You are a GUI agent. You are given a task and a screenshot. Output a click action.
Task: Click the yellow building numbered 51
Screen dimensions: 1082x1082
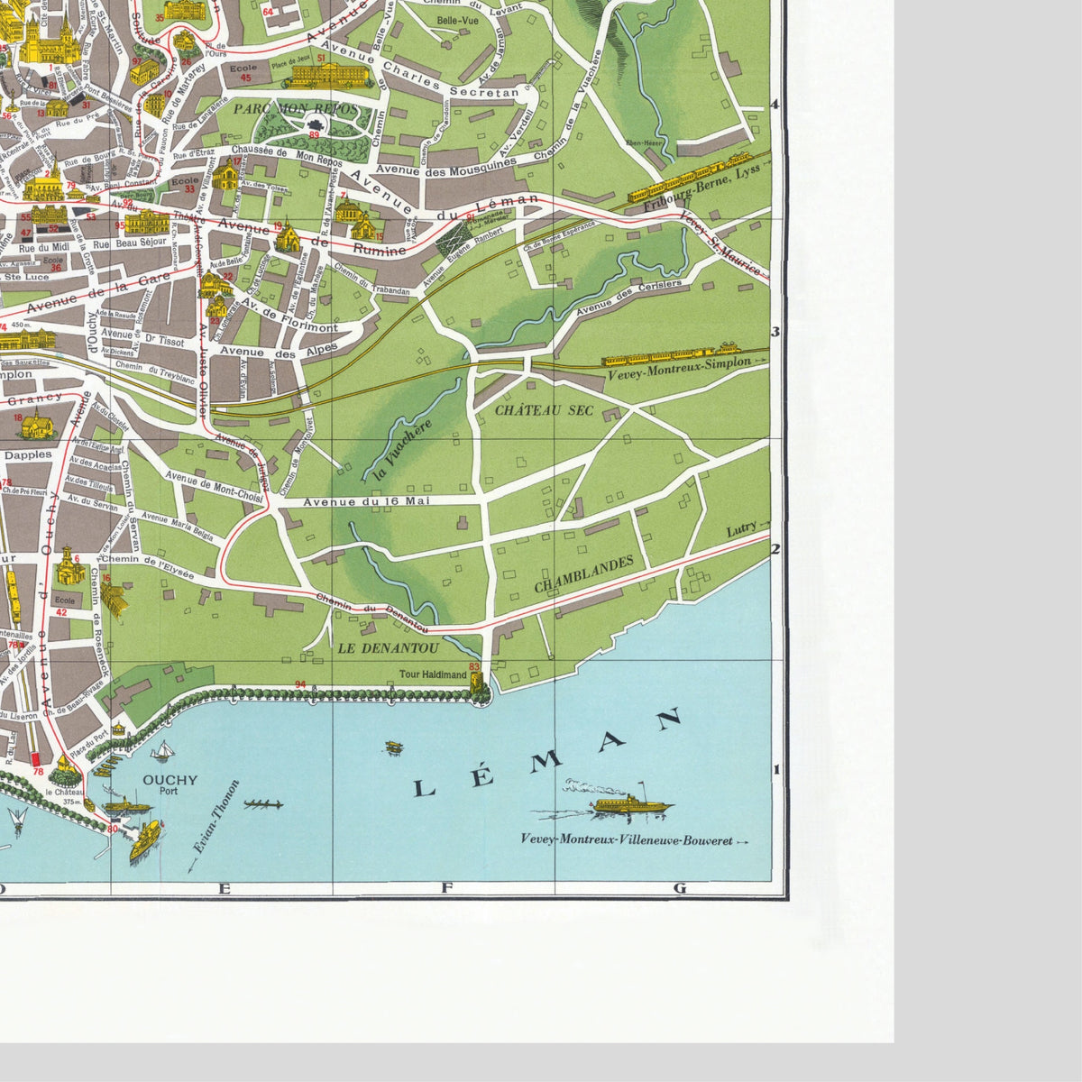[330, 74]
